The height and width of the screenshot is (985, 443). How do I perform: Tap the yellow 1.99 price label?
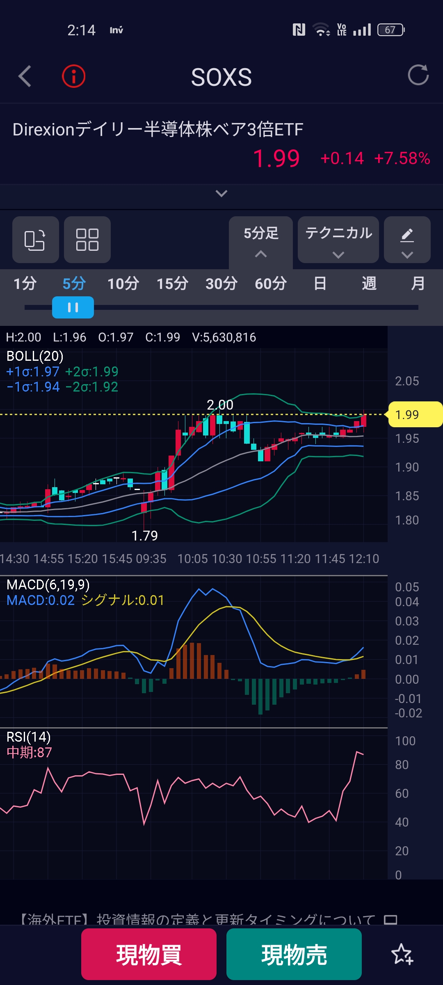pyautogui.click(x=414, y=415)
